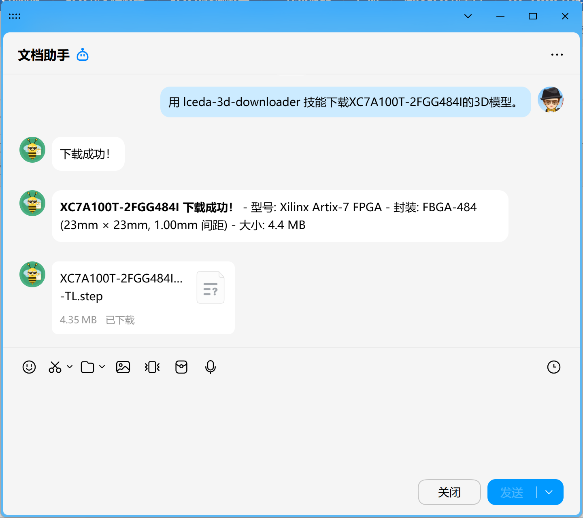The height and width of the screenshot is (518, 583).
Task: Open the red packet feature
Action: (x=181, y=367)
